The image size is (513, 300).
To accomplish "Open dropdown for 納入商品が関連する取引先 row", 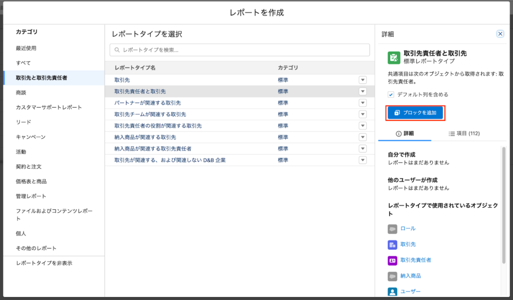I will pyautogui.click(x=363, y=137).
